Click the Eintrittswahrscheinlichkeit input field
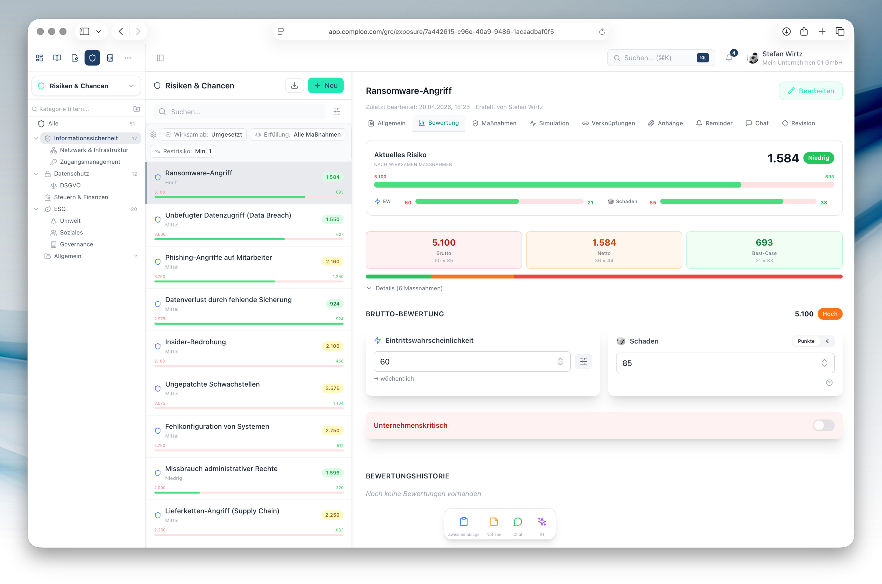Image resolution: width=882 pixels, height=584 pixels. click(466, 362)
